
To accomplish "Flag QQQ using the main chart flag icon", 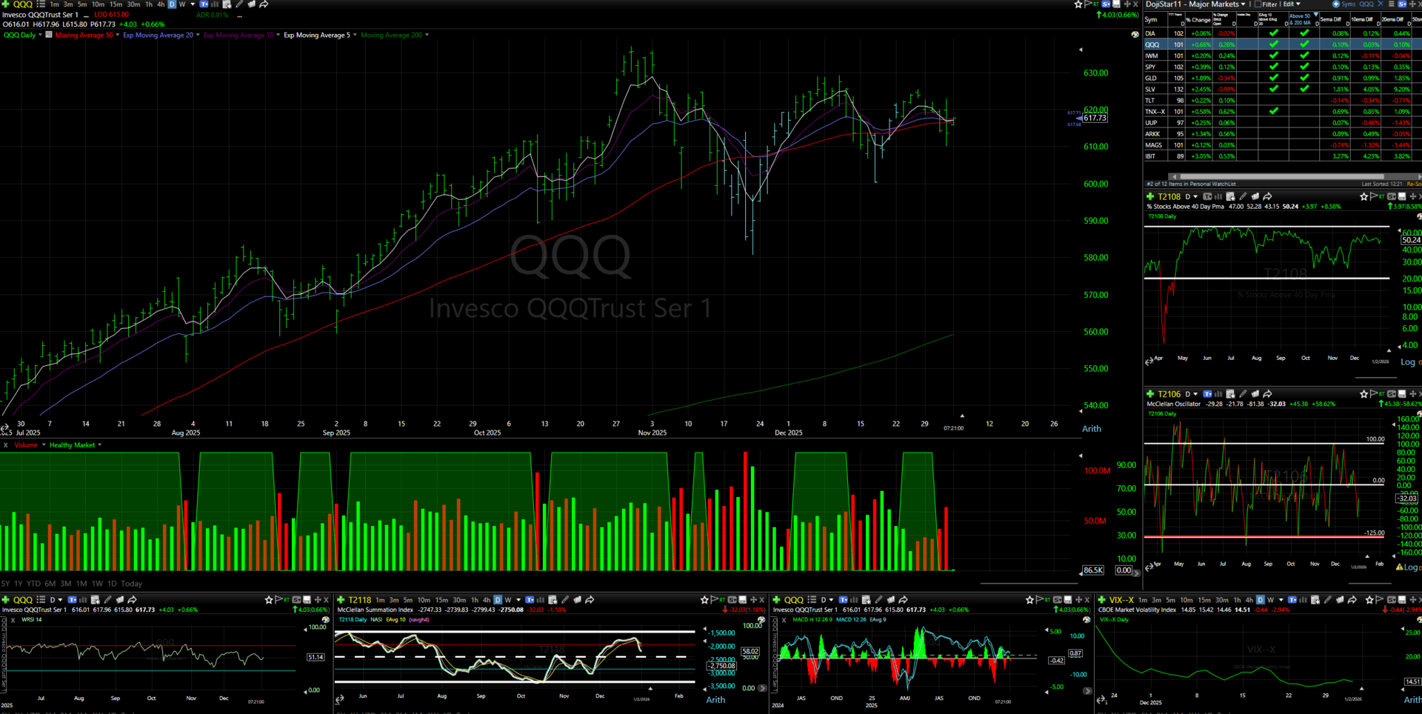I will pos(1087,4).
